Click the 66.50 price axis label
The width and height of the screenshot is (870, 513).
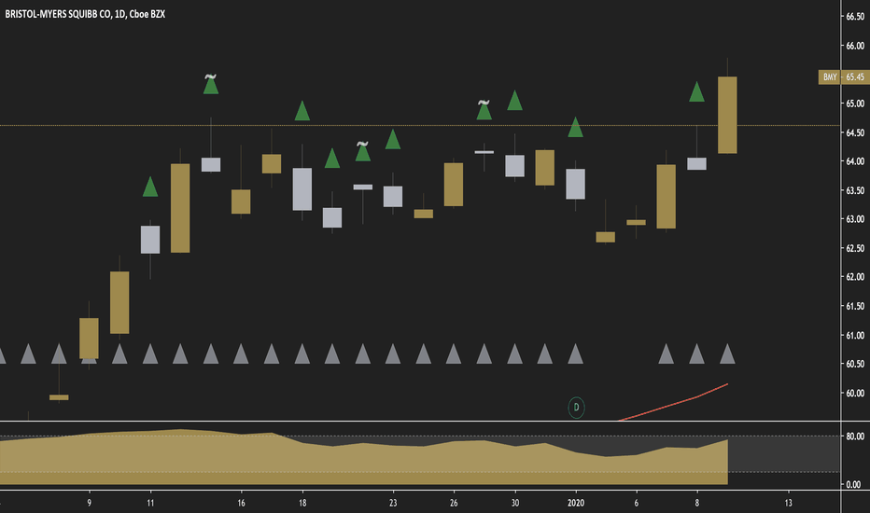click(x=855, y=17)
